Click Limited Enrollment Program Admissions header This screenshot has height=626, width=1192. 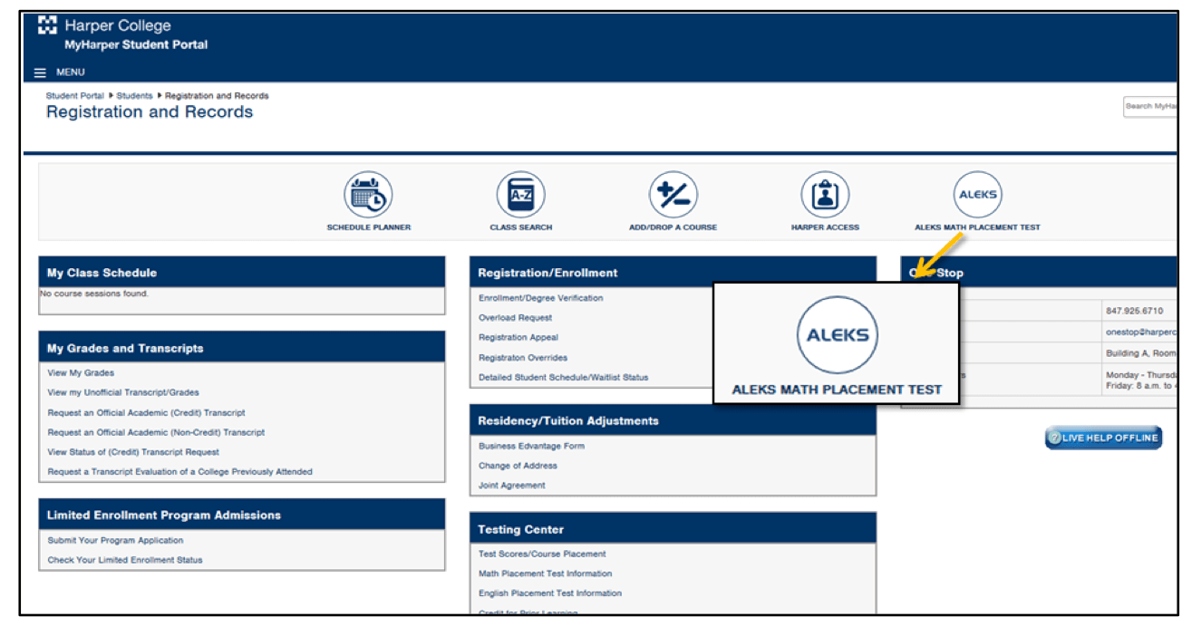click(242, 515)
